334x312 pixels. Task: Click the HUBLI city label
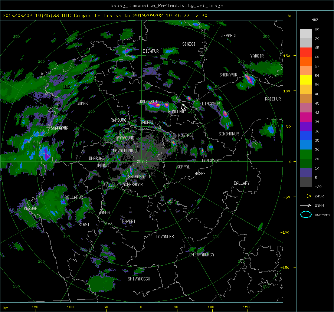[x=103, y=165]
